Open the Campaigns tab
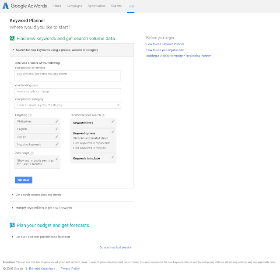 74,6
